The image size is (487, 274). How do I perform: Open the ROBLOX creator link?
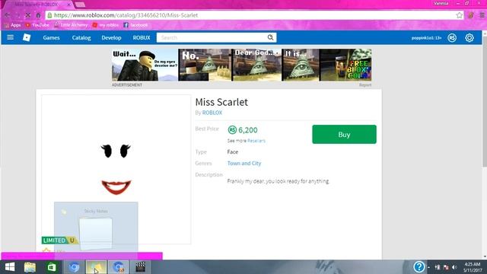point(212,113)
